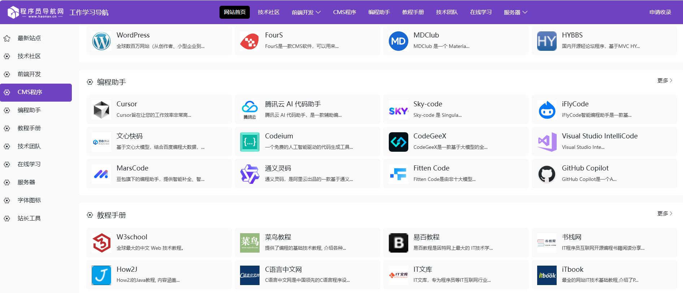Image resolution: width=683 pixels, height=293 pixels.
Task: Click the 程序员导航网 site logo
Action: pos(35,12)
